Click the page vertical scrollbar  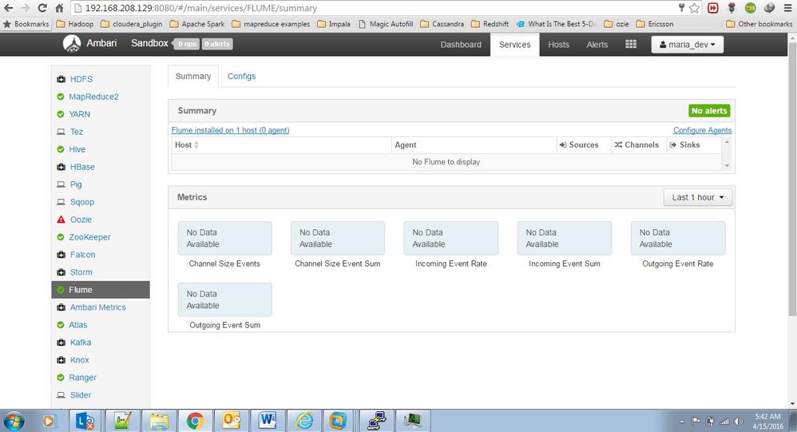click(x=792, y=178)
